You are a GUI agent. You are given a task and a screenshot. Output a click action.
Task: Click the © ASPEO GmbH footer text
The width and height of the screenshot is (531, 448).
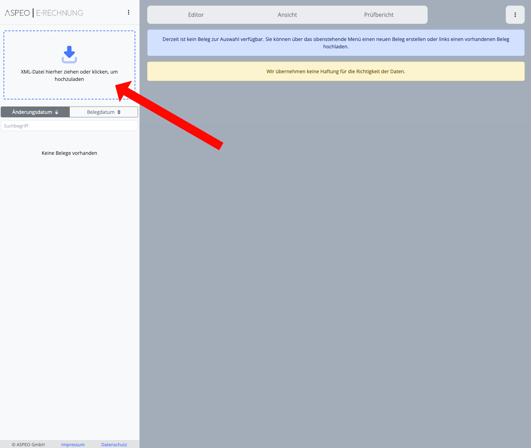click(28, 444)
